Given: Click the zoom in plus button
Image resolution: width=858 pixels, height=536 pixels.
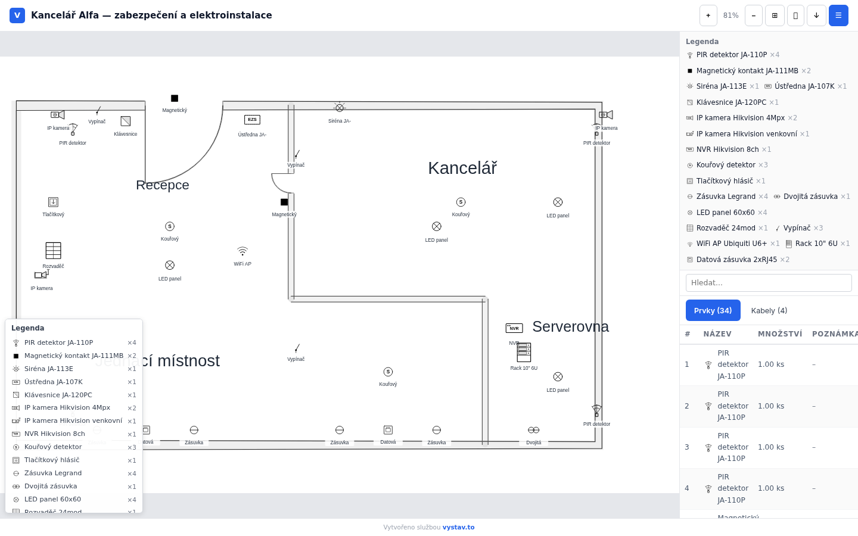Looking at the screenshot, I should point(708,15).
